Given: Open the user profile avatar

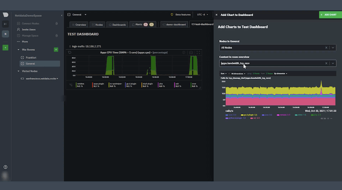Looking at the screenshot, I should pos(5,176).
